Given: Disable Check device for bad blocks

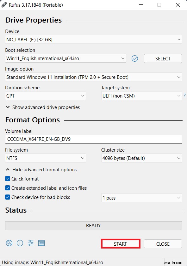Looking at the screenshot, I should pos(8,197).
